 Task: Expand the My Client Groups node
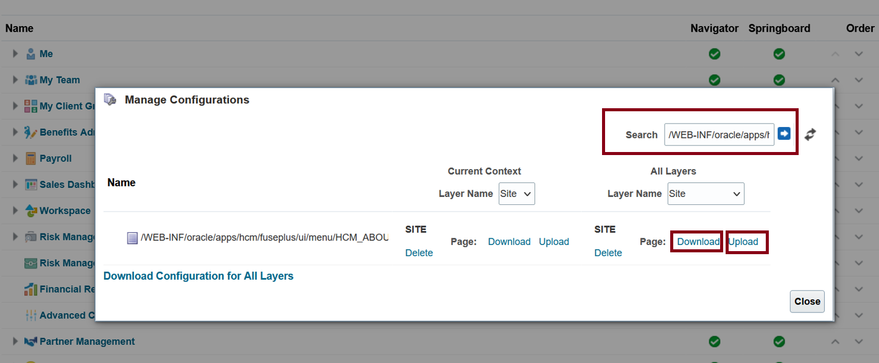(x=16, y=106)
